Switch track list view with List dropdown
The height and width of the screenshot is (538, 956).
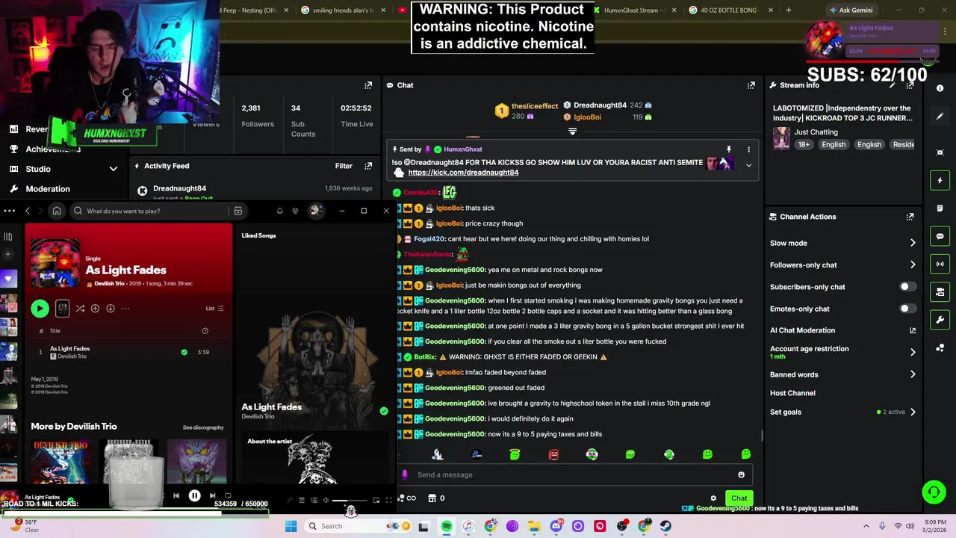tap(214, 308)
